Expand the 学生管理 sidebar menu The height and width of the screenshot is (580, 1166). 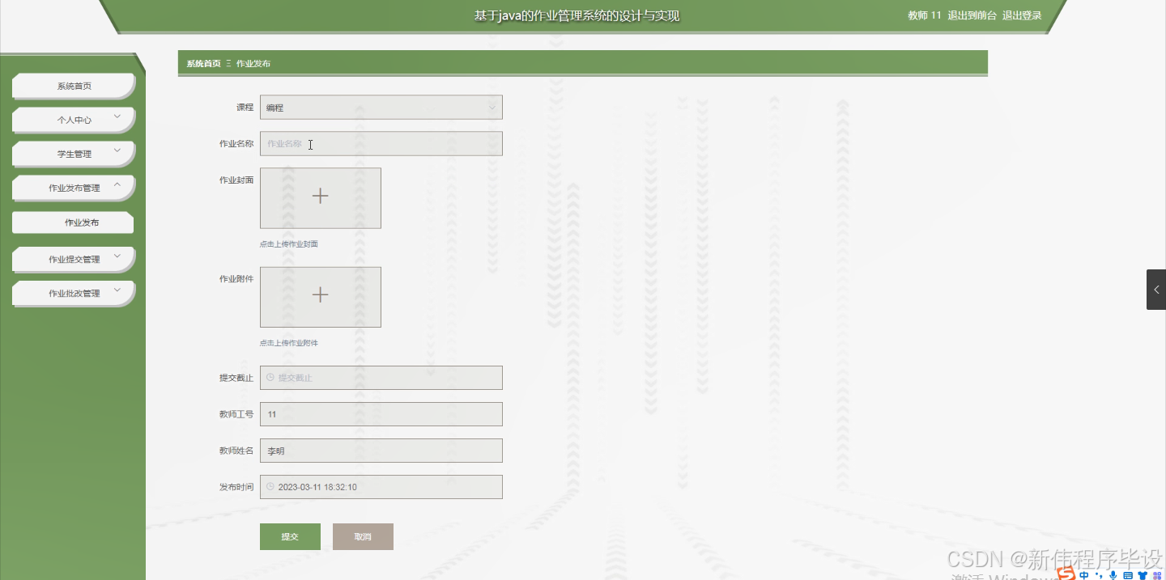[74, 154]
